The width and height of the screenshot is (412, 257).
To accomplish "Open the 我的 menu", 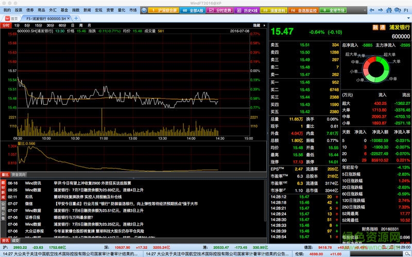I will pos(7,10).
